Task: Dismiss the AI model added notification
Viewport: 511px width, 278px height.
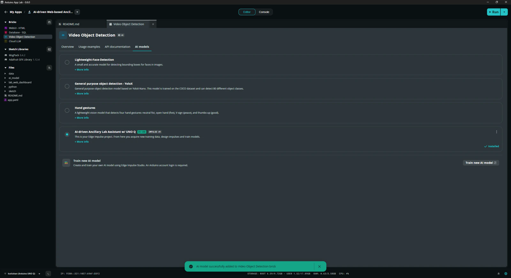Action: pyautogui.click(x=319, y=266)
